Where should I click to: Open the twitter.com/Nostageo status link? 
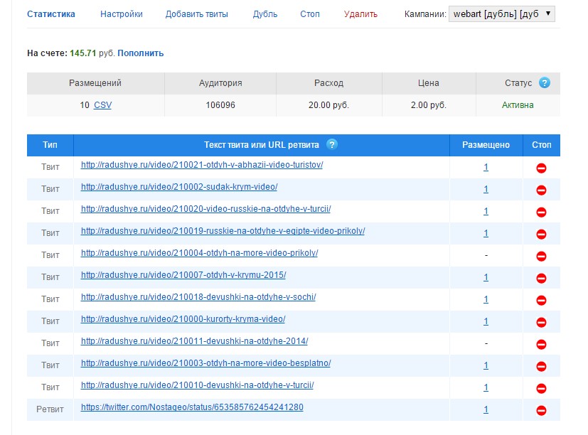192,407
